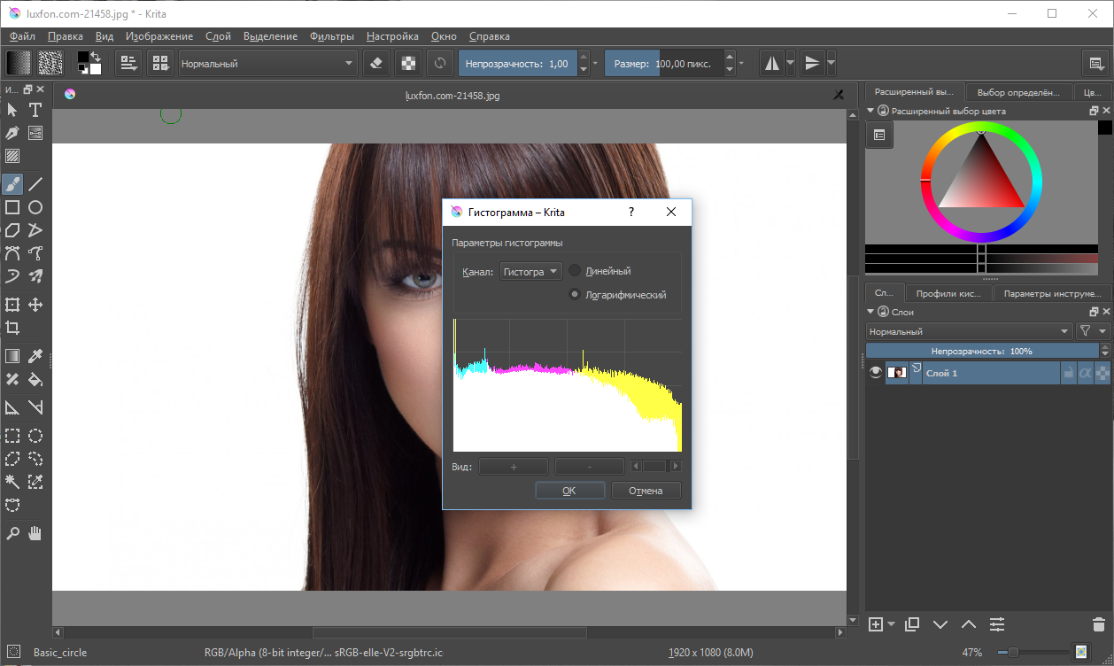Toggle horizontal mirror mode

click(x=772, y=63)
